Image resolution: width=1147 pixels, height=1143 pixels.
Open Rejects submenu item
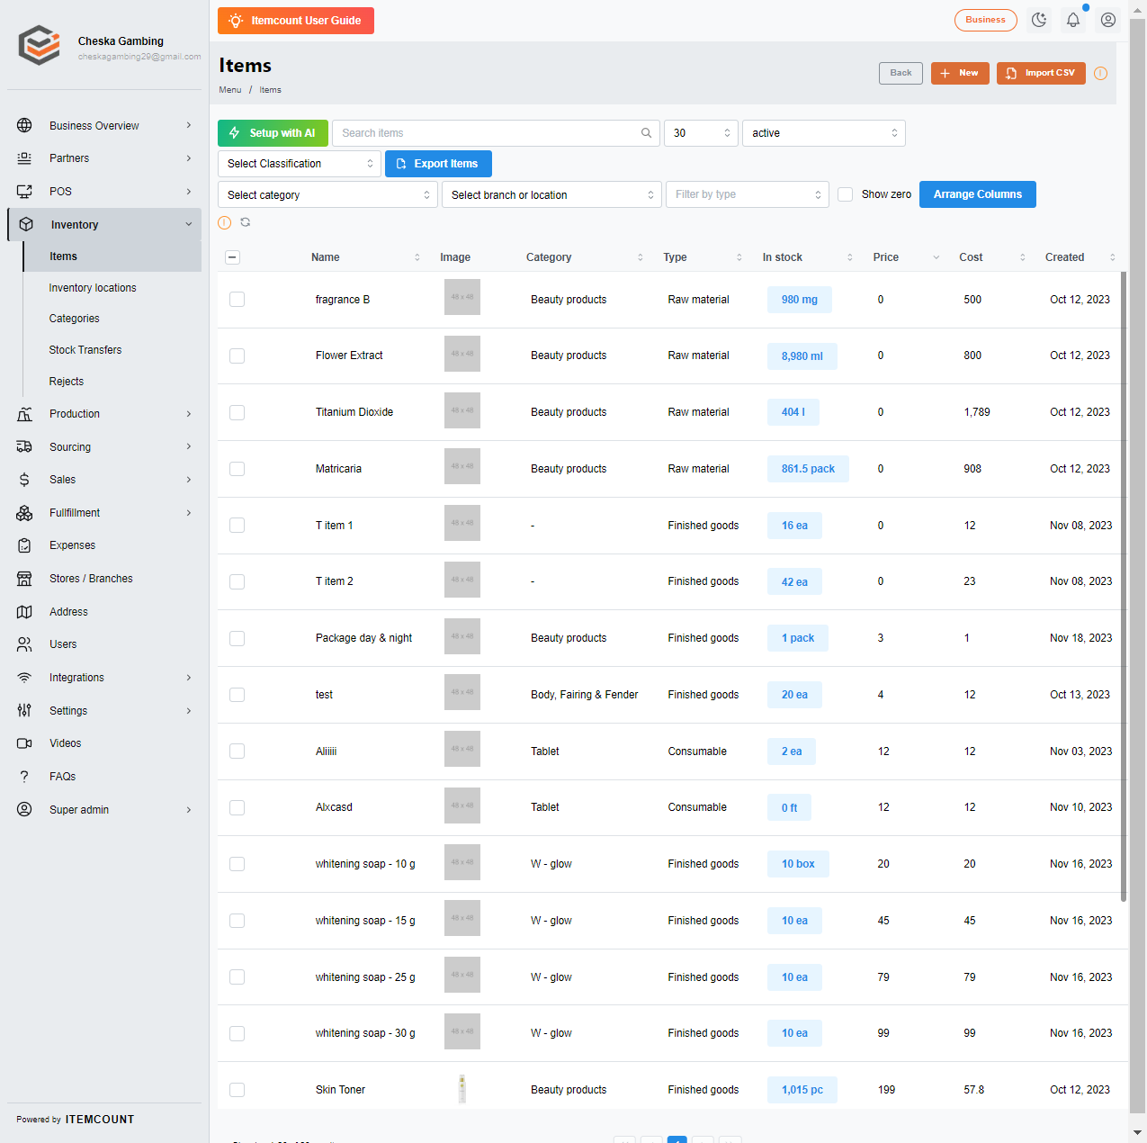click(67, 382)
